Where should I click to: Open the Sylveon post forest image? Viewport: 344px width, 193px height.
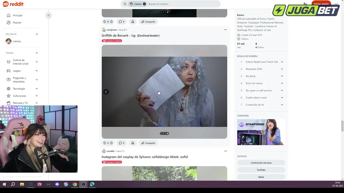point(164,173)
